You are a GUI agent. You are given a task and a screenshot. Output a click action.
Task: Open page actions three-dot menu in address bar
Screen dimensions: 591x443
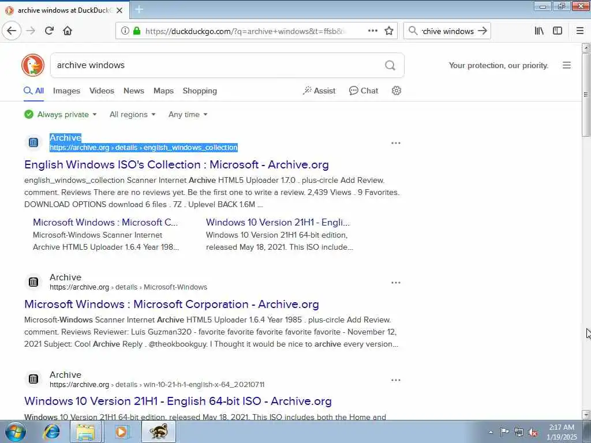[372, 31]
